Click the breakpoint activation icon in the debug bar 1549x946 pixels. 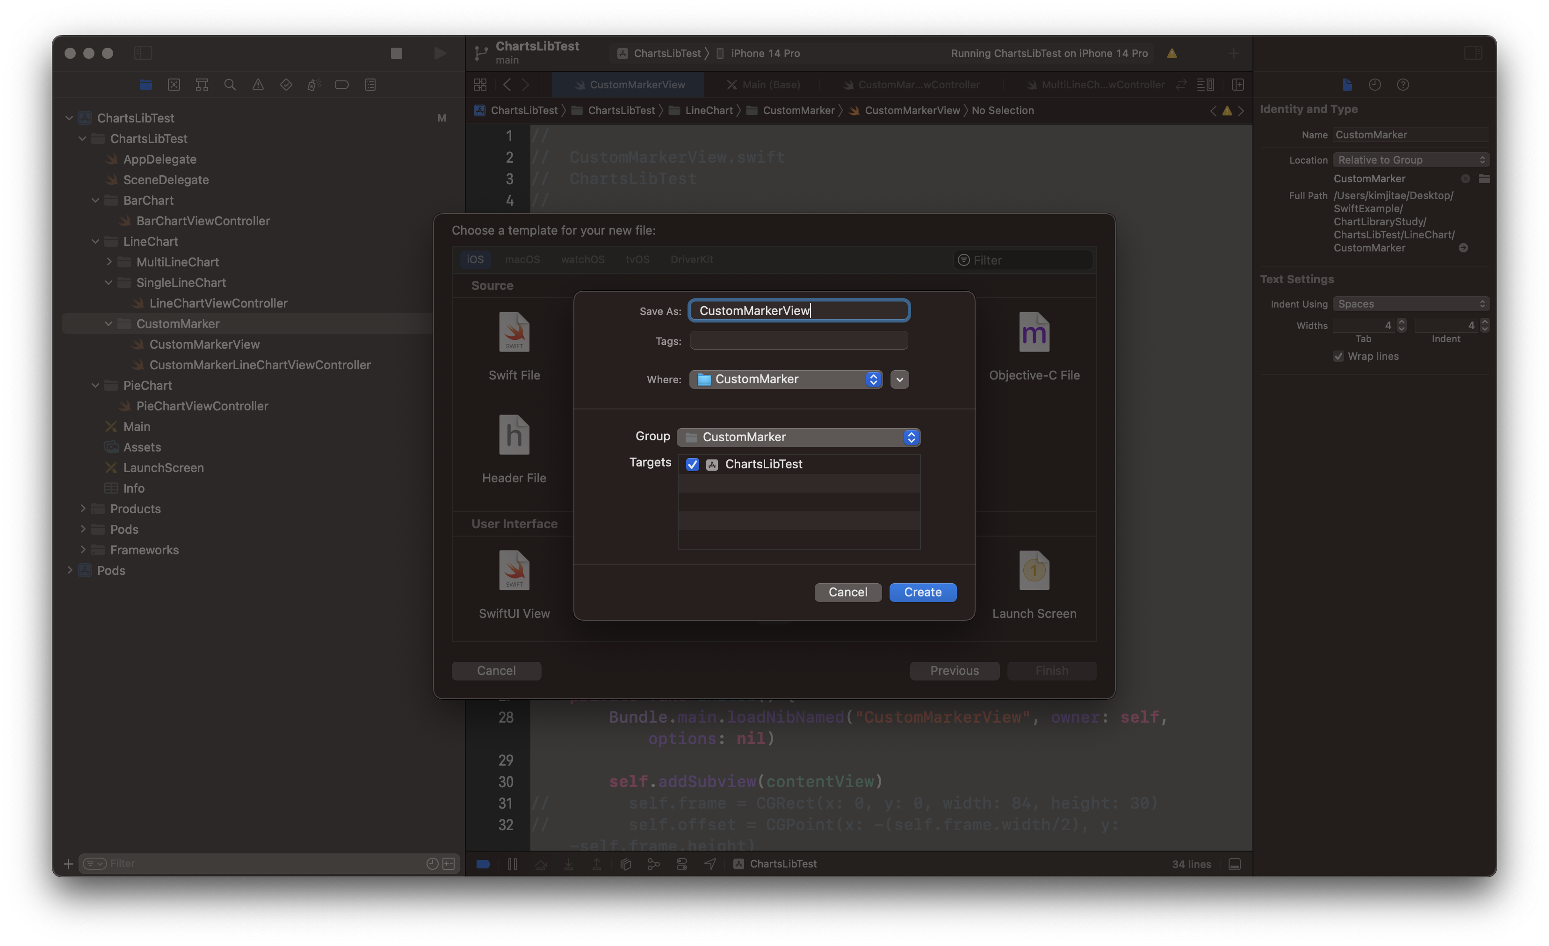[483, 864]
